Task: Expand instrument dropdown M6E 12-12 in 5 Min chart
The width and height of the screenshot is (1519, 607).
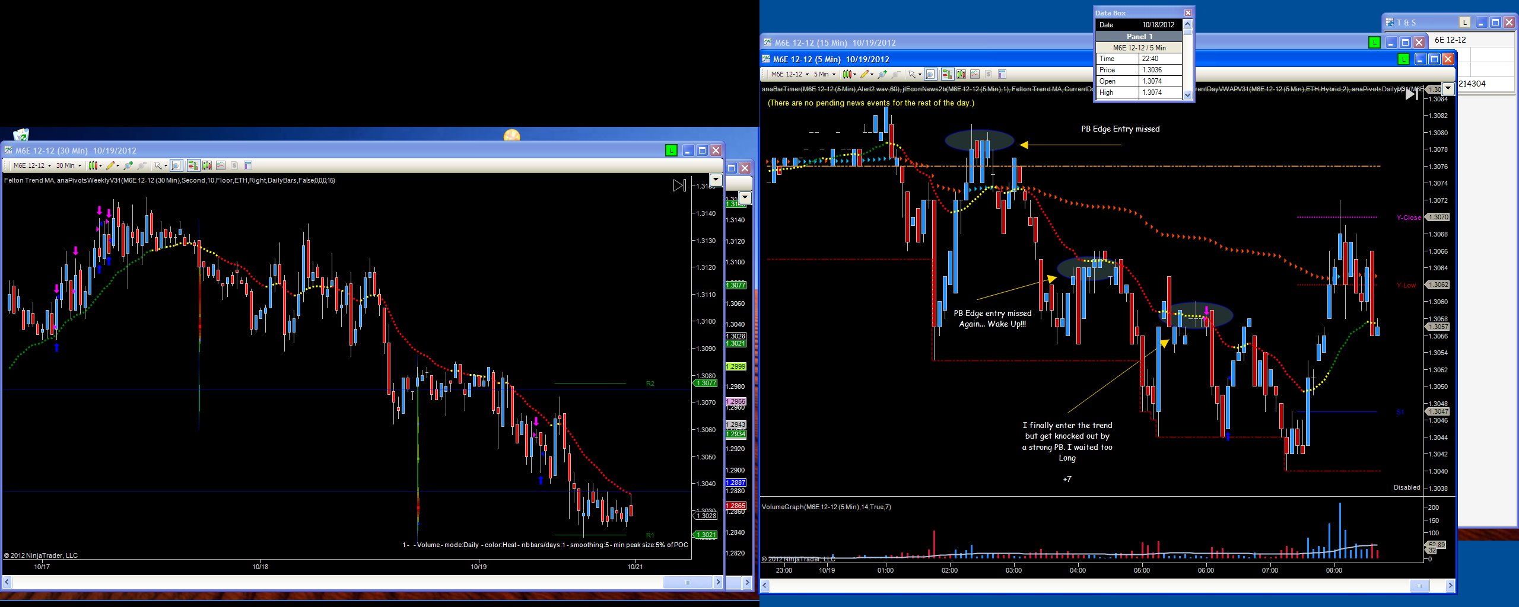Action: pyautogui.click(x=790, y=74)
